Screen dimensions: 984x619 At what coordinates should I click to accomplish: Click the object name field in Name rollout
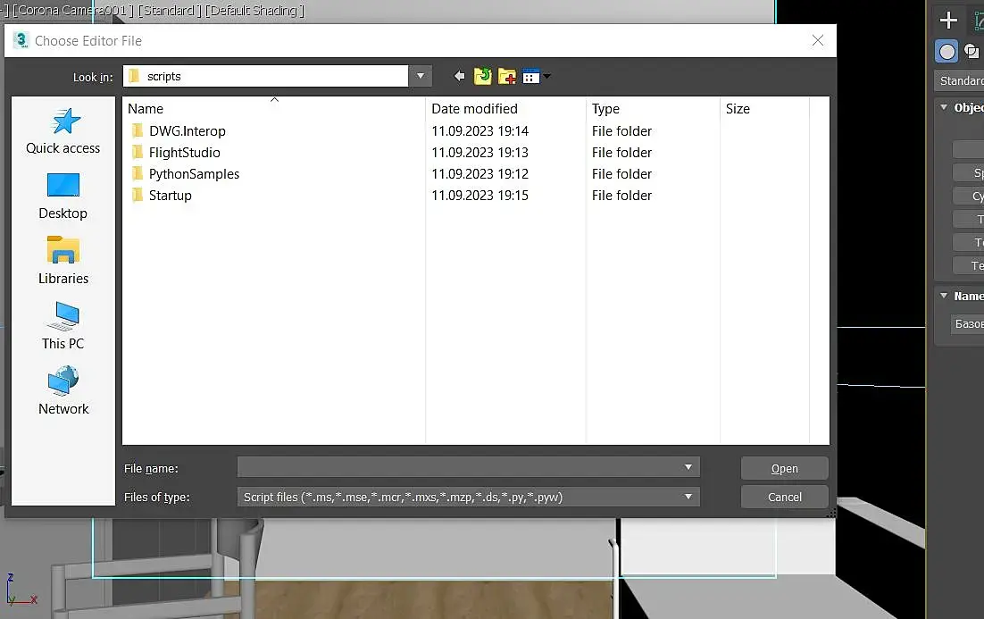(967, 324)
